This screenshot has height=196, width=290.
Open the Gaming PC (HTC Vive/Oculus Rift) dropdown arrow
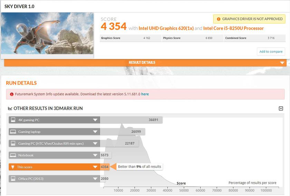click(95, 144)
